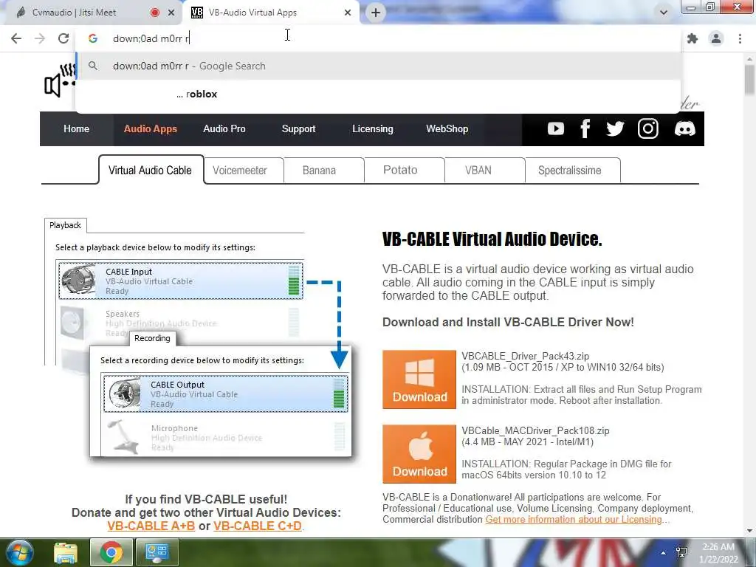Open the Chrome profile avatar
Image resolution: width=756 pixels, height=567 pixels.
tap(716, 38)
